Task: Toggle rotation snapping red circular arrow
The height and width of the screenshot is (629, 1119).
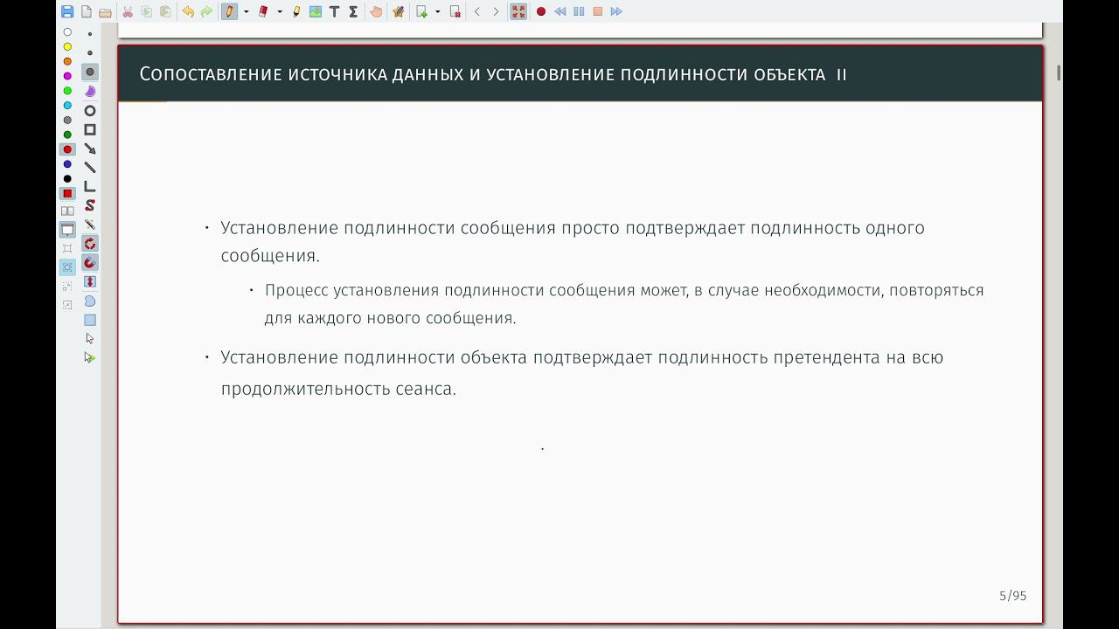Action: coord(90,244)
